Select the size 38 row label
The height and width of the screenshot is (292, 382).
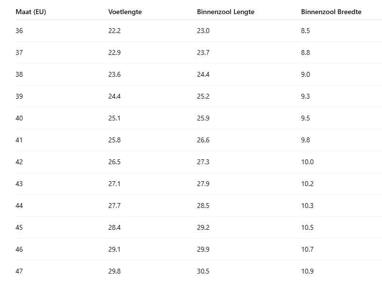19,74
